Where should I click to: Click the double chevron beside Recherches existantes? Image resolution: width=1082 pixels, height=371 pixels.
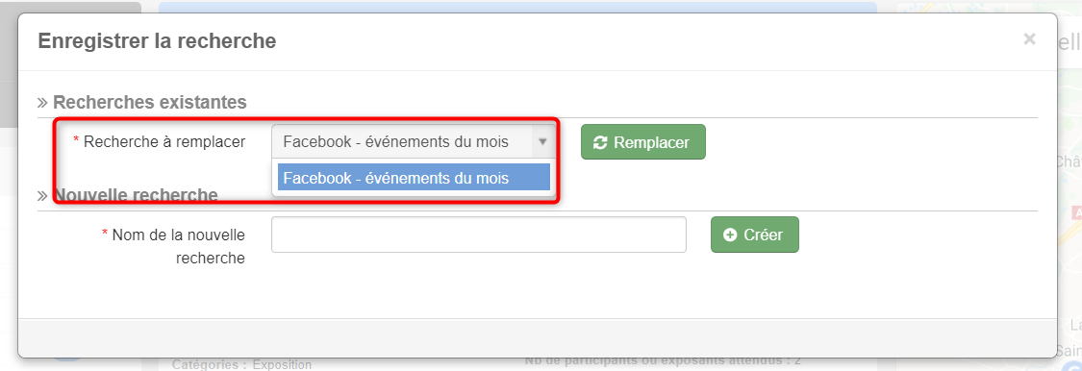42,103
